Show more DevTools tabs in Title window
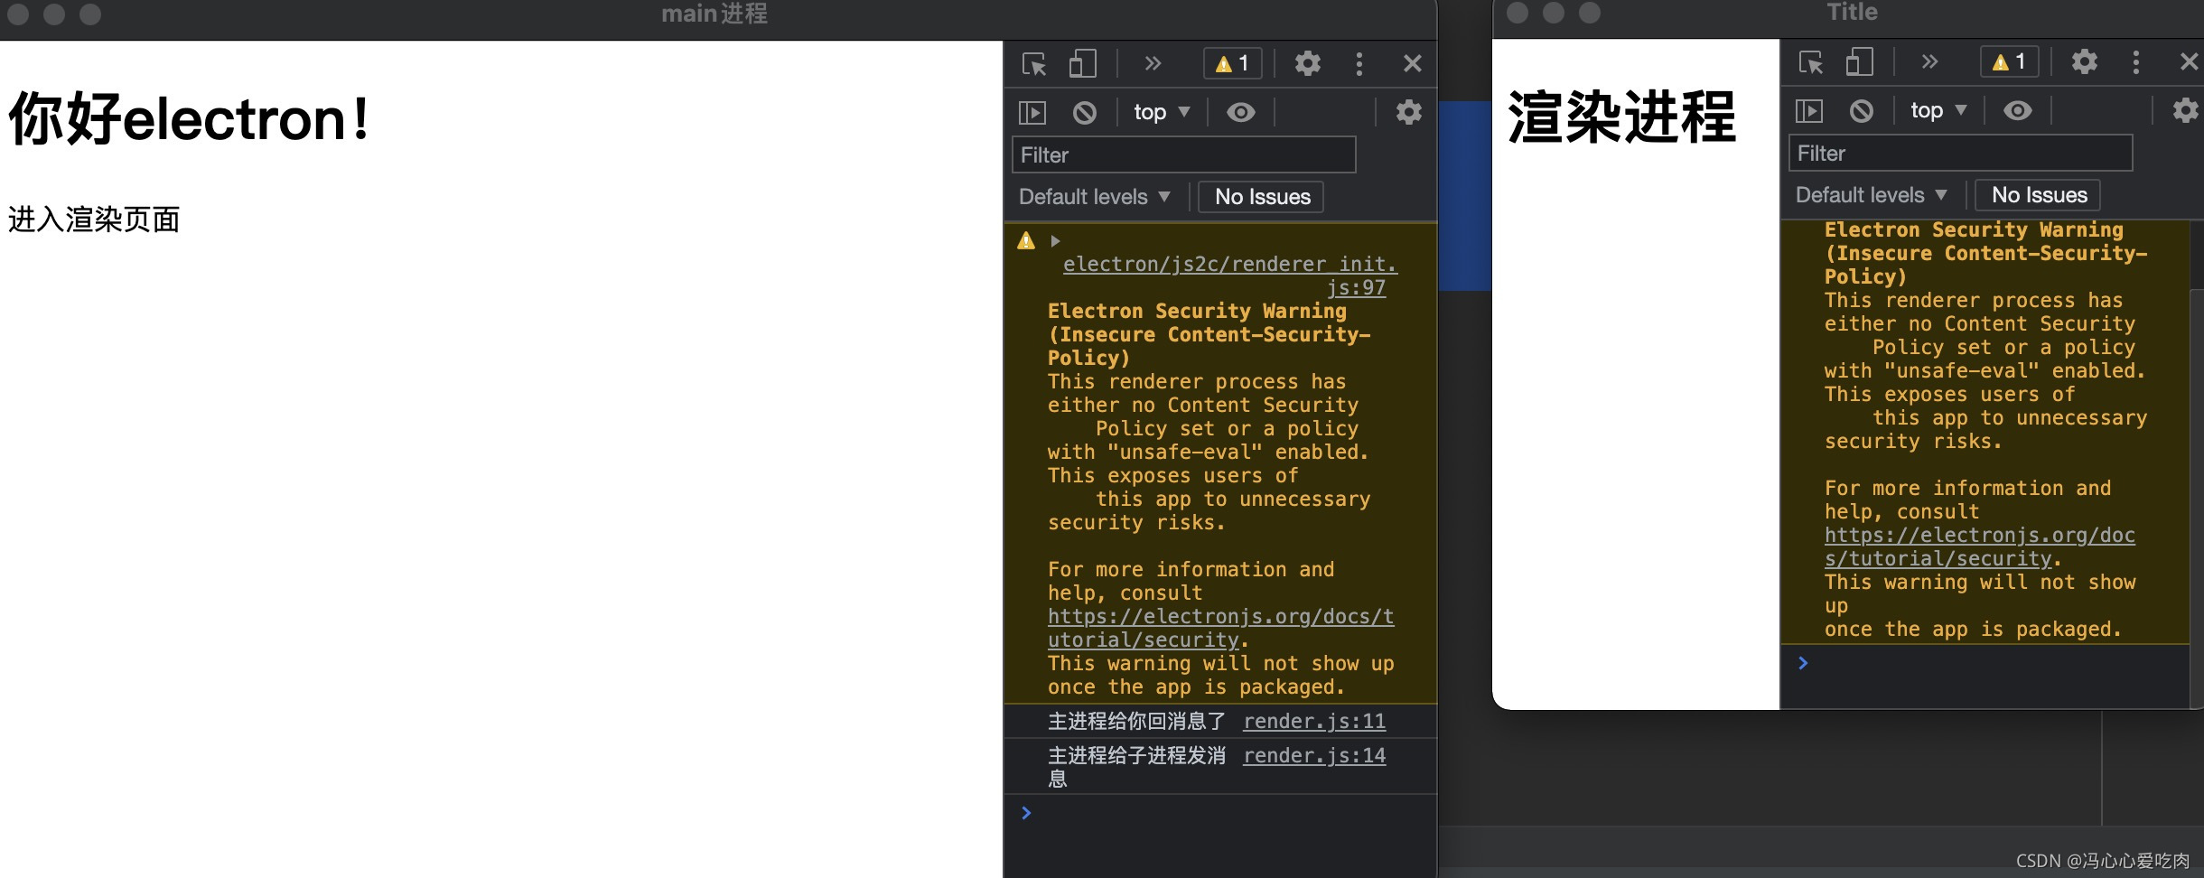2204x878 pixels. tap(1929, 61)
